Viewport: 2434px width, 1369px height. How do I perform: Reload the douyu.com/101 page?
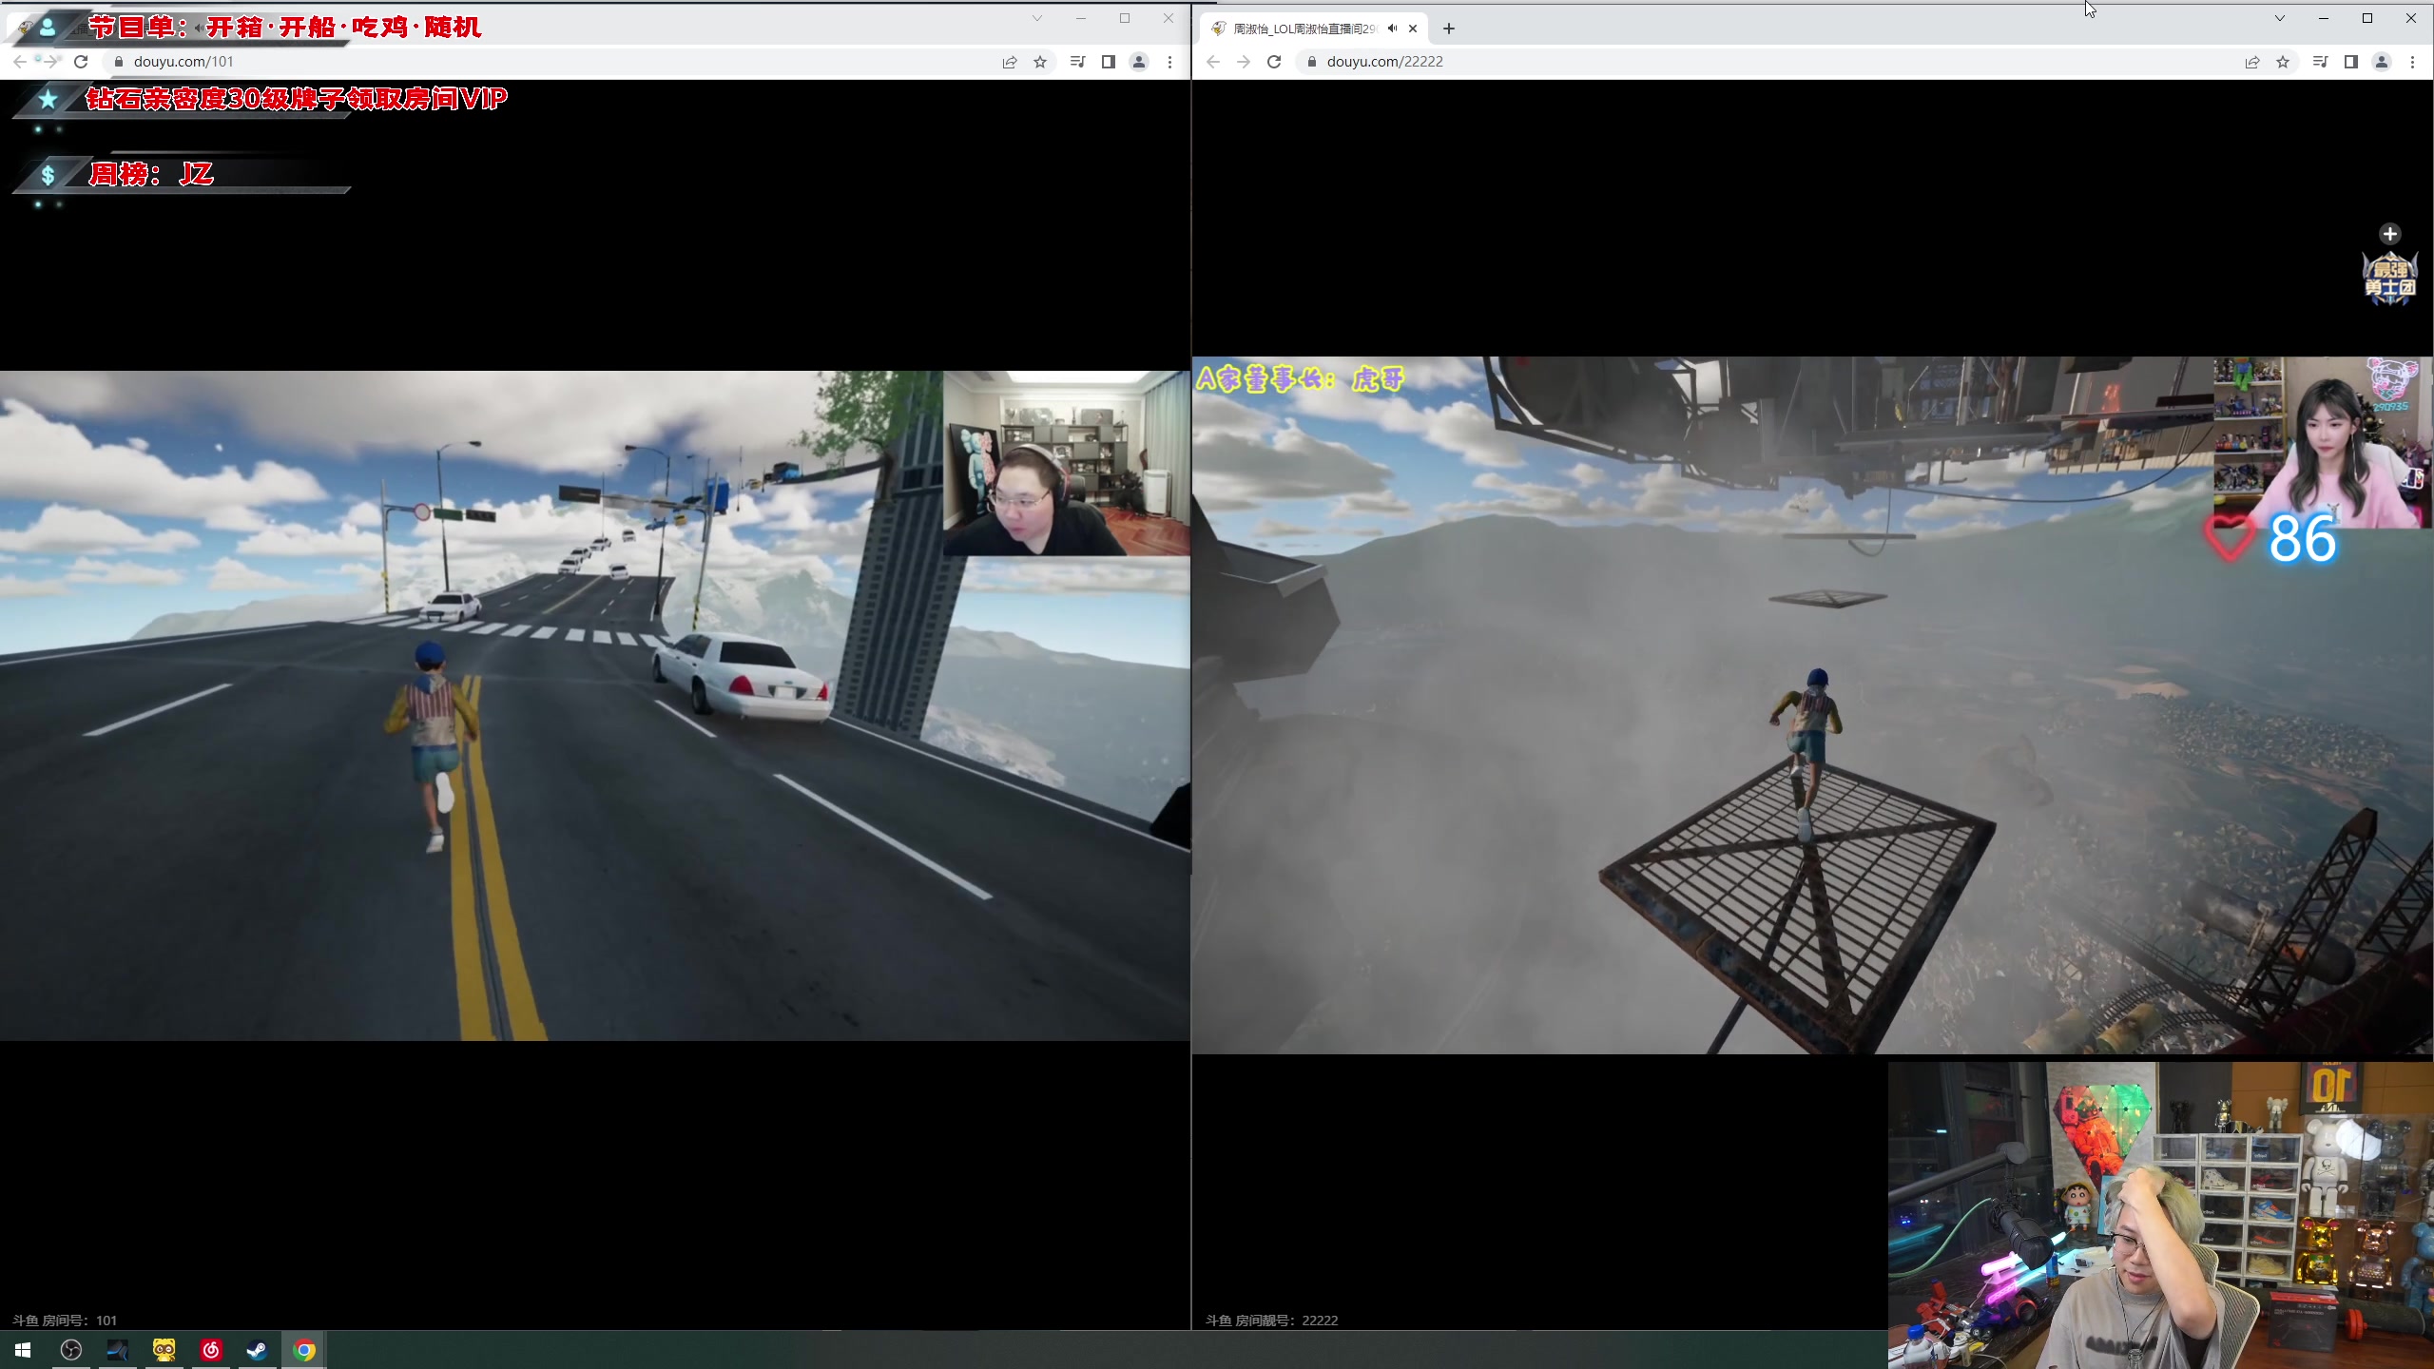click(81, 62)
